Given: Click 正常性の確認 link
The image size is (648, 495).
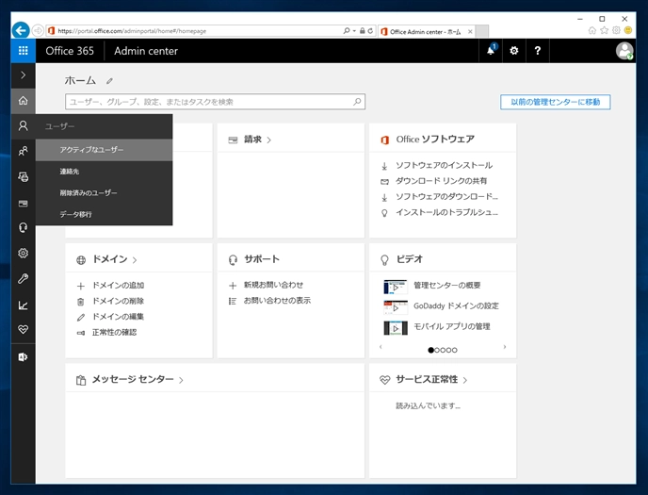Looking at the screenshot, I should click(115, 333).
